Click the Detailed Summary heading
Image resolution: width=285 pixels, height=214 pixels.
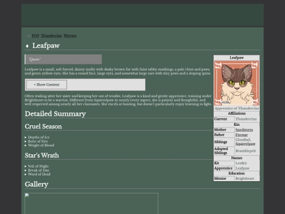[55, 114]
